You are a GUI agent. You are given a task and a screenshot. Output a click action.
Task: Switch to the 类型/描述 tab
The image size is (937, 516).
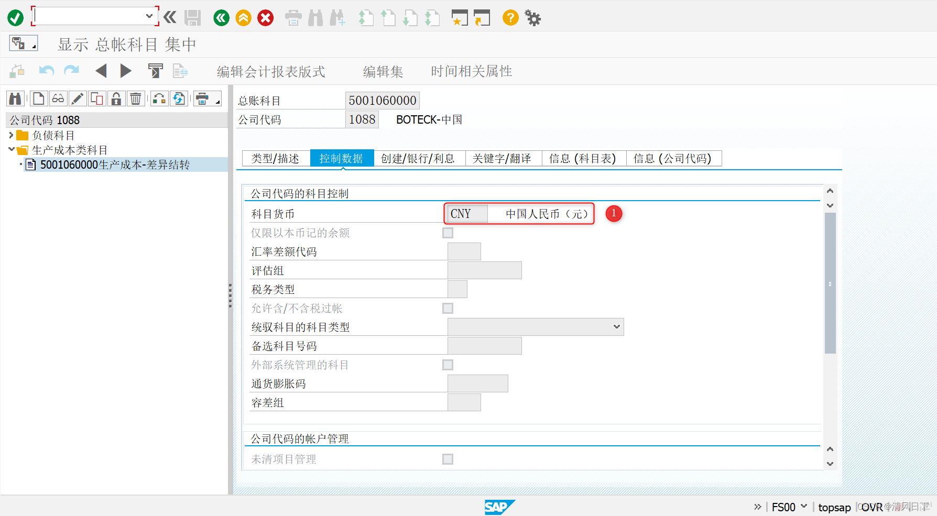275,158
